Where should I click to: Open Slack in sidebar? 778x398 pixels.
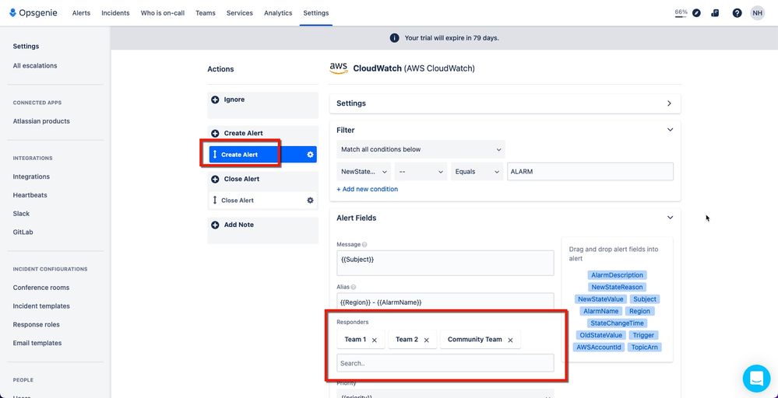pyautogui.click(x=21, y=213)
